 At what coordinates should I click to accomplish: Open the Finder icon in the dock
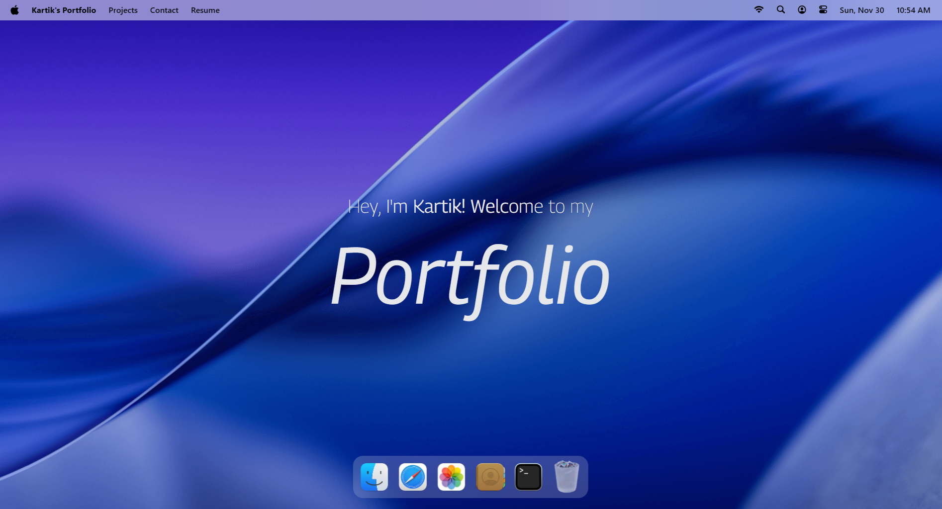point(374,477)
